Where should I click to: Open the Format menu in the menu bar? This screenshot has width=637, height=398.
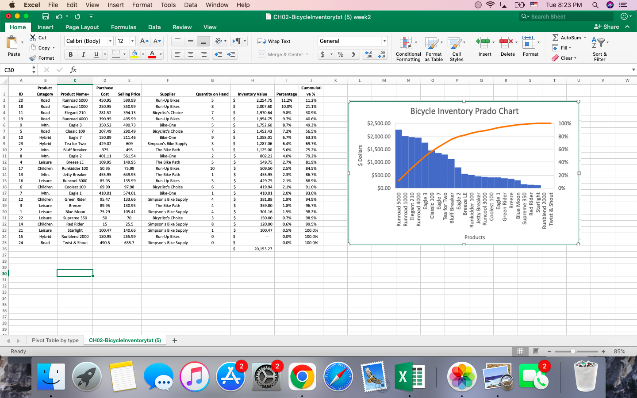(142, 5)
